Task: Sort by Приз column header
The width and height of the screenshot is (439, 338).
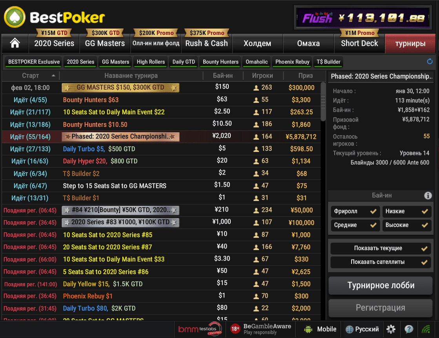Action: pos(306,76)
